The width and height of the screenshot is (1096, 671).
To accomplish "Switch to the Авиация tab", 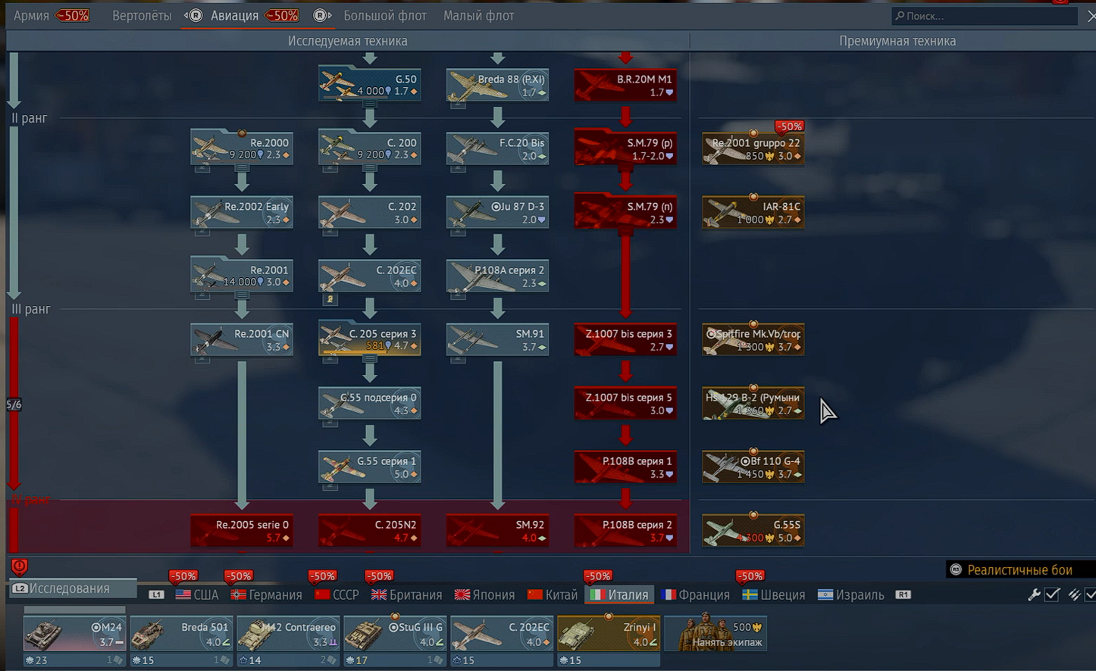I will 235,15.
